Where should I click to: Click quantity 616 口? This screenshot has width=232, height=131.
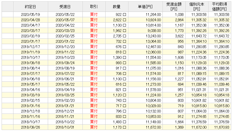point(121,84)
